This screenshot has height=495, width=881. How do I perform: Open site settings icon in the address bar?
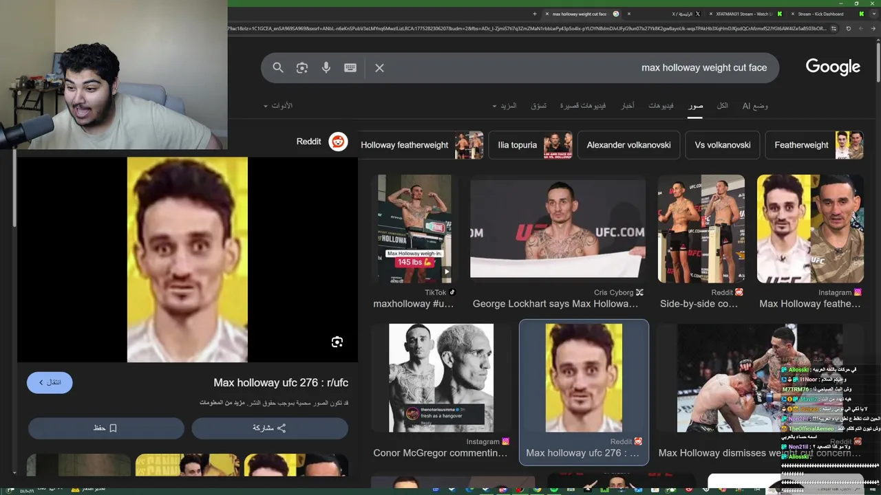[834, 29]
